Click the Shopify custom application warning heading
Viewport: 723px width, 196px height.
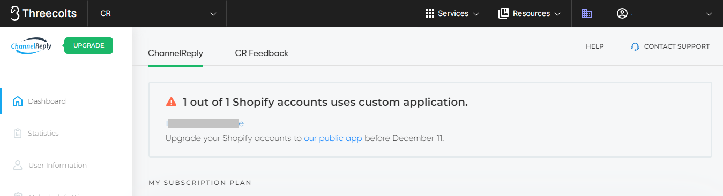point(325,102)
